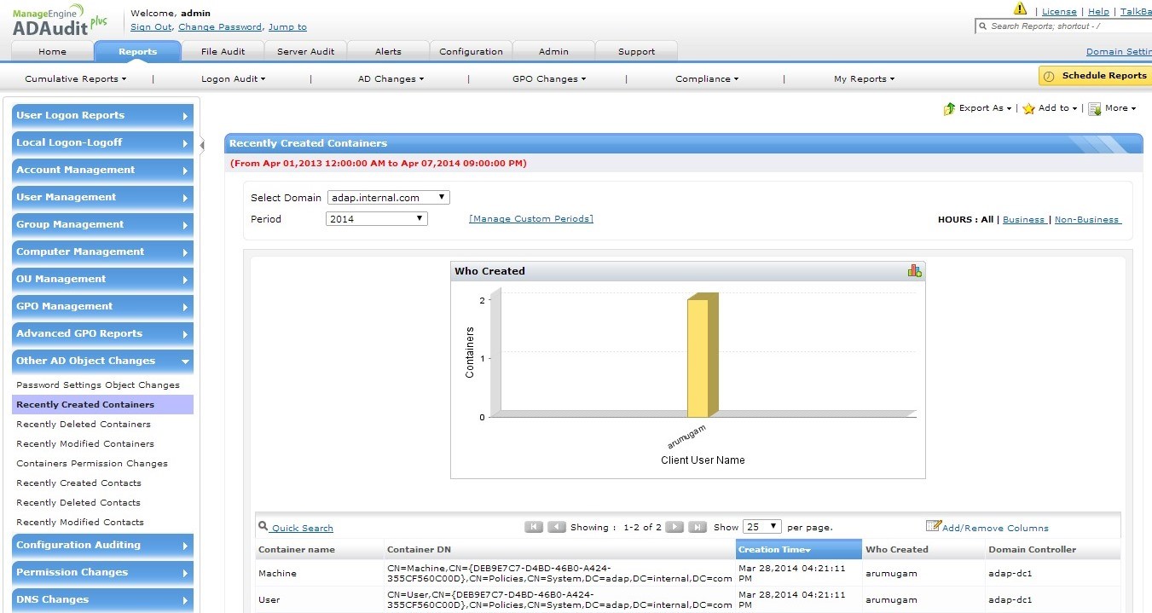Open the GPO Changes menu
Image resolution: width=1152 pixels, height=613 pixels.
548,79
